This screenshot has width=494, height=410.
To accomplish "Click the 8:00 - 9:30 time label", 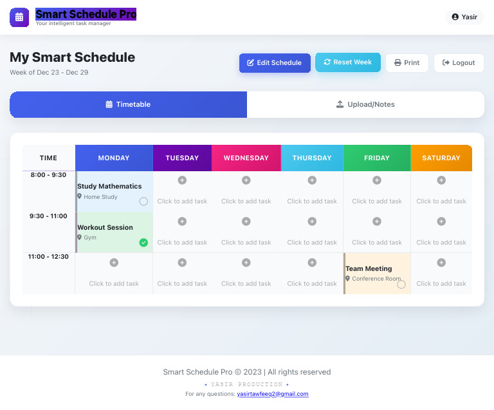I will [48, 175].
